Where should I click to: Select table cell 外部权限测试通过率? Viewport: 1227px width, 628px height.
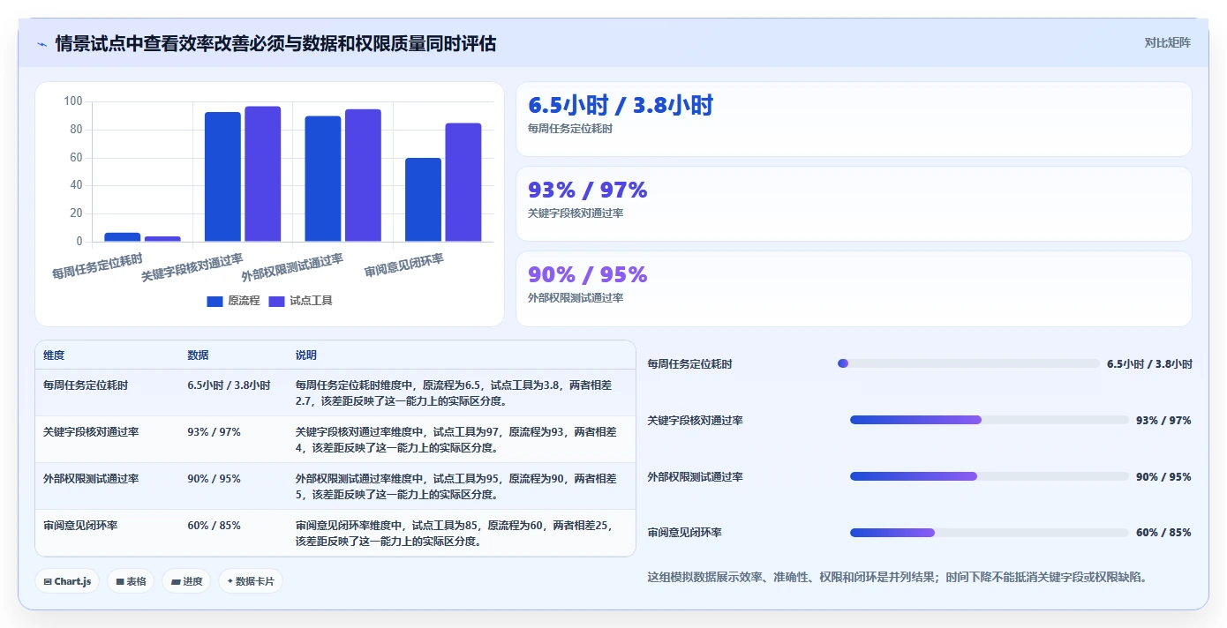click(91, 479)
